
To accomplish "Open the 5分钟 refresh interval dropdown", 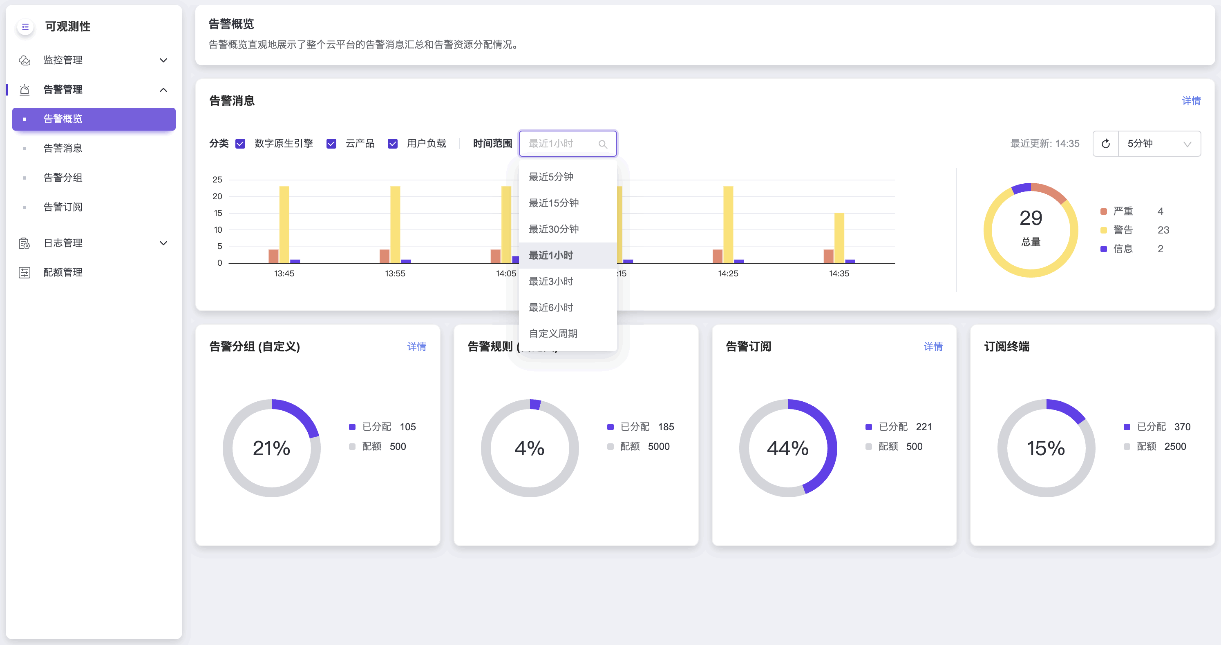I will (1158, 143).
